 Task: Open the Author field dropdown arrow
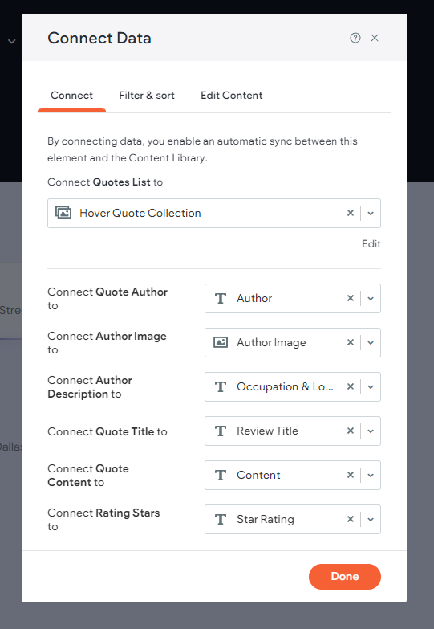pyautogui.click(x=371, y=299)
